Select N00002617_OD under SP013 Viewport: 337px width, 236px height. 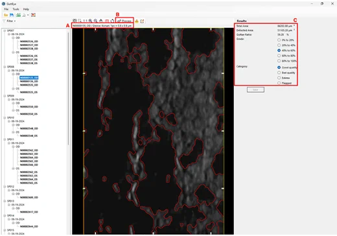pos(29,212)
